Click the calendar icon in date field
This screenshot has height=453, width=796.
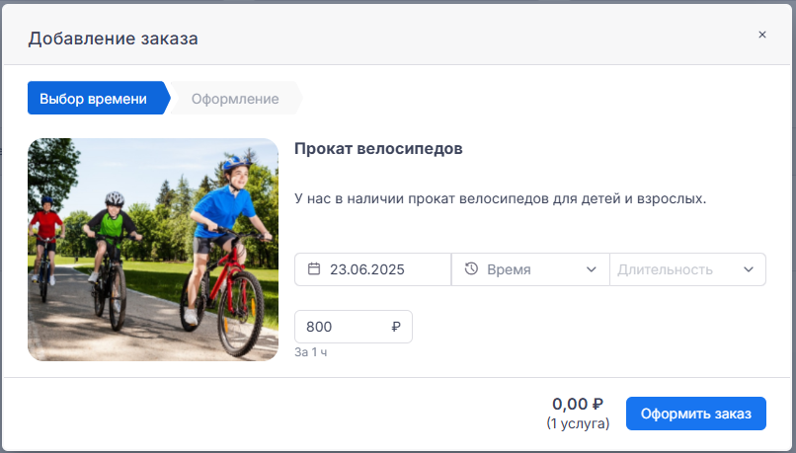coord(314,268)
